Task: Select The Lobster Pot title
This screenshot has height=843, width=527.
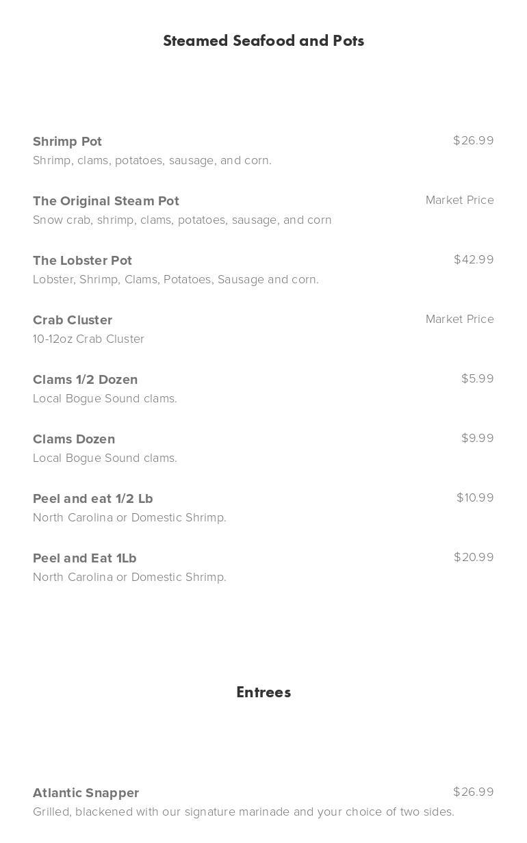Action: [x=82, y=261]
